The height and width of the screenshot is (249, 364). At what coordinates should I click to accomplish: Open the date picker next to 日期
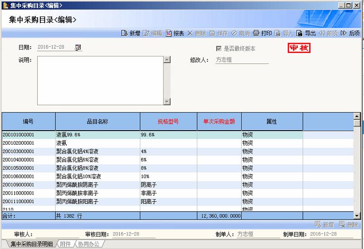78,47
